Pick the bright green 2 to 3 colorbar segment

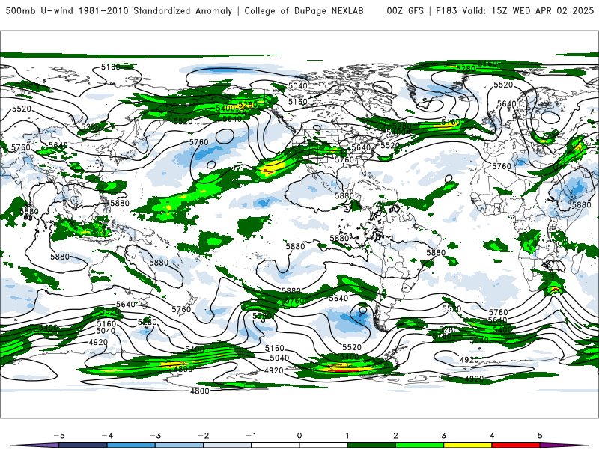coord(420,445)
